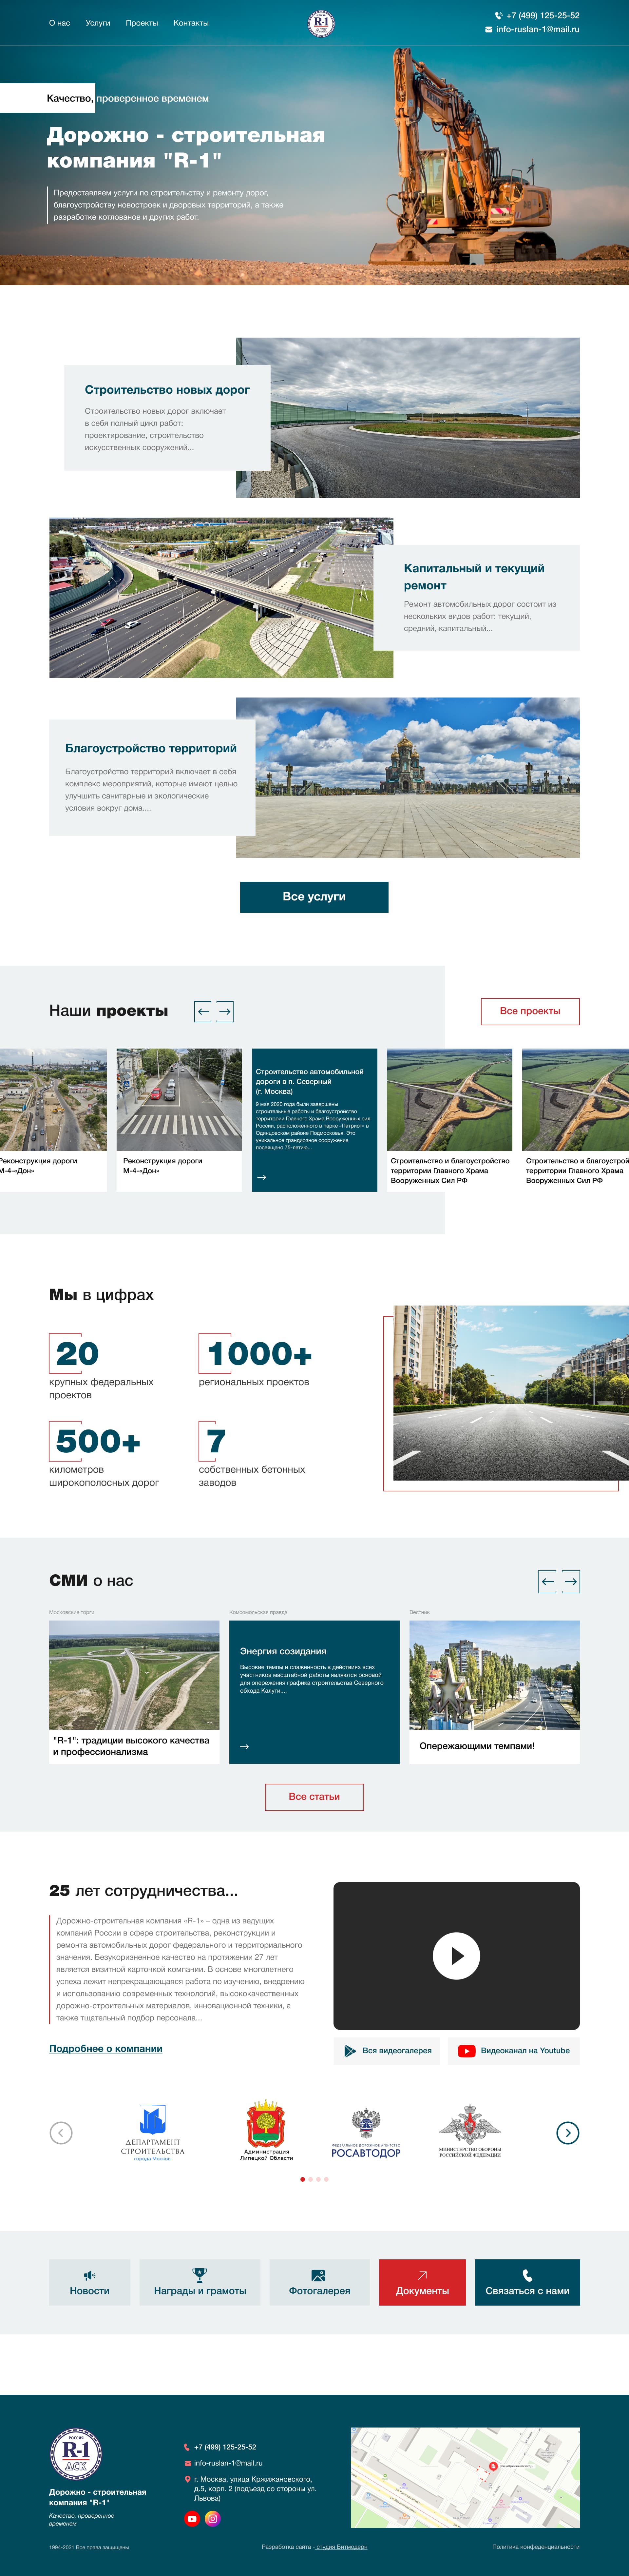
Task: Select the first partners carousel dot
Action: click(303, 2179)
